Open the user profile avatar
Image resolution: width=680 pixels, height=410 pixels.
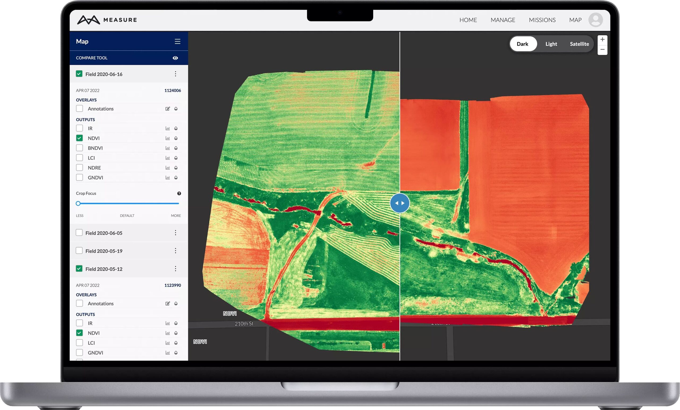(596, 20)
